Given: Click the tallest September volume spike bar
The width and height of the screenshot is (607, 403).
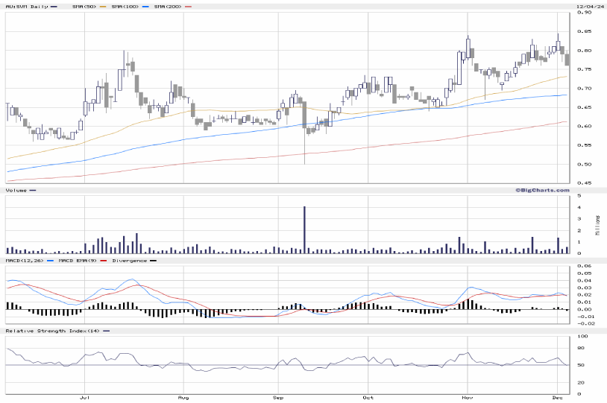Looking at the screenshot, I should click(x=304, y=229).
